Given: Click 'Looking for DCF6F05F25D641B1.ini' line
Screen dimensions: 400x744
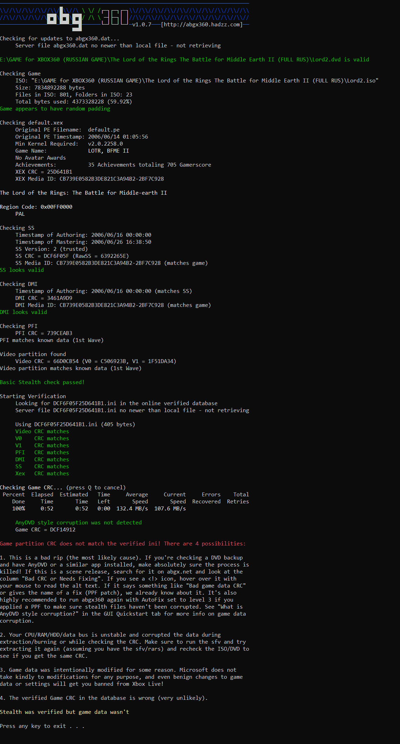Looking at the screenshot, I should pyautogui.click(x=116, y=403).
